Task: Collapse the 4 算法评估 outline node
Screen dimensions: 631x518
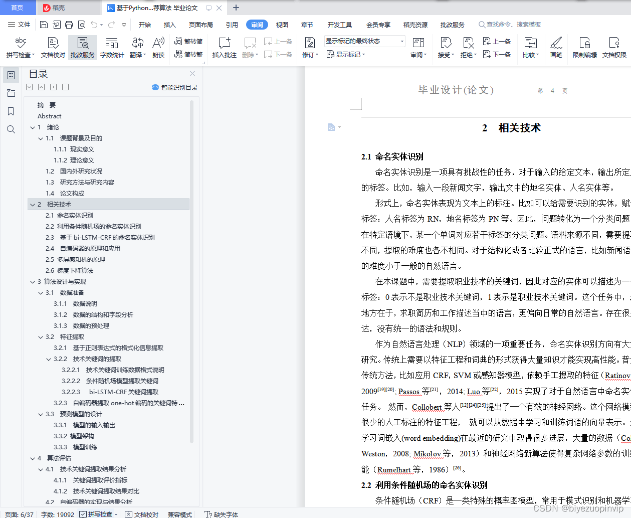Action: (x=33, y=458)
